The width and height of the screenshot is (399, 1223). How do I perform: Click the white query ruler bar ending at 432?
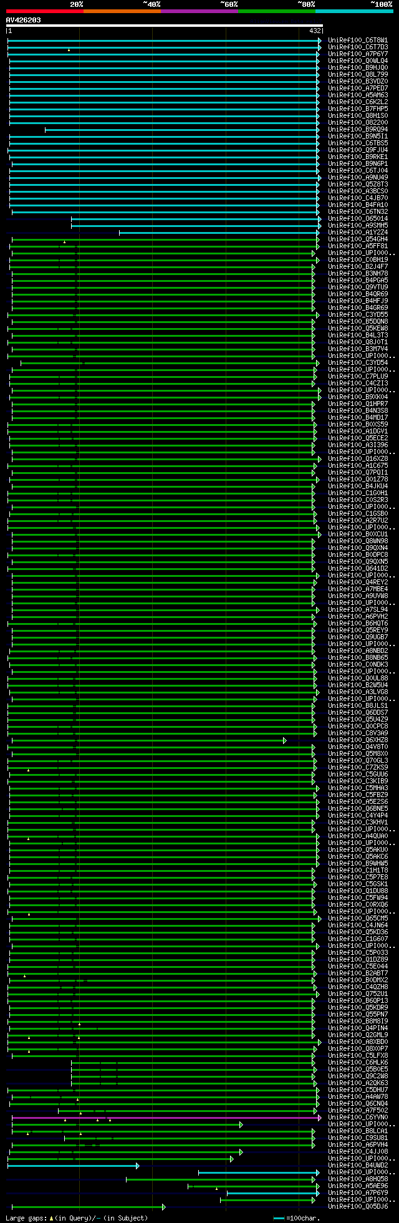[x=165, y=26]
